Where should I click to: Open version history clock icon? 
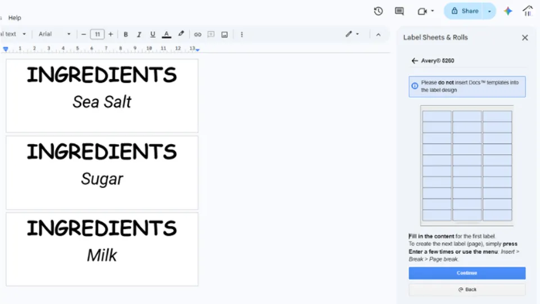click(378, 11)
